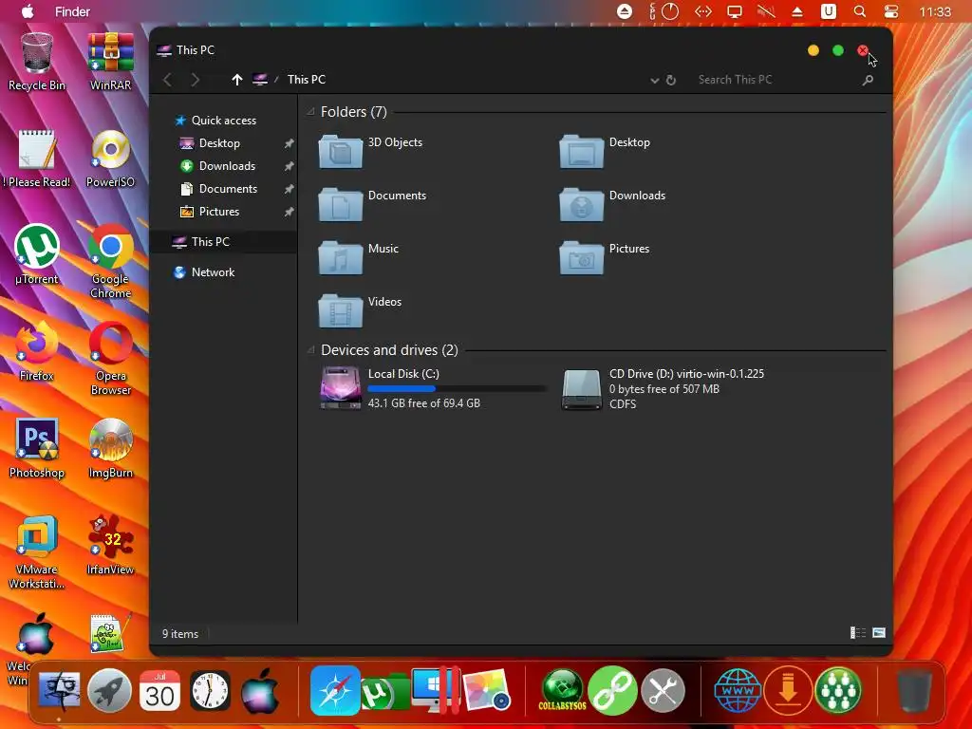
Task: Open the clock icon in dock
Action: [210, 690]
